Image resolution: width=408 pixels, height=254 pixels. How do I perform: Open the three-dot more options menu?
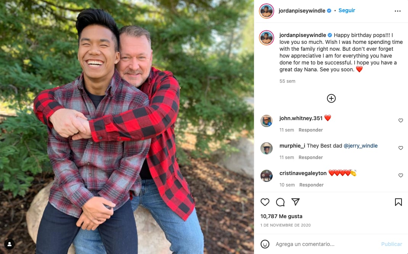pos(398,11)
